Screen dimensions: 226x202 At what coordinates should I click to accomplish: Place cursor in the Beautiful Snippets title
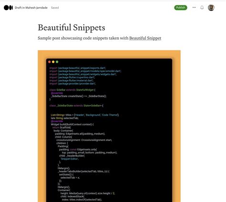coord(72,28)
